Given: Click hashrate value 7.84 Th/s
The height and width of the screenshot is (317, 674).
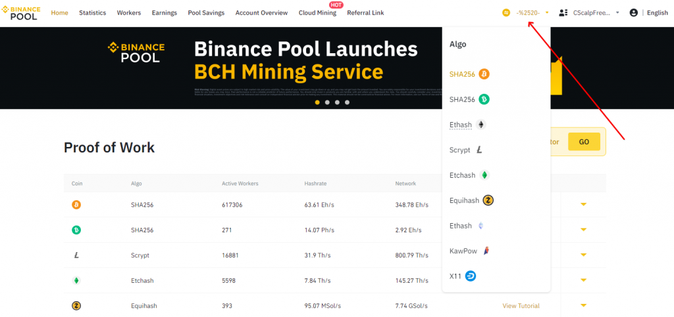Looking at the screenshot, I should point(317,281).
